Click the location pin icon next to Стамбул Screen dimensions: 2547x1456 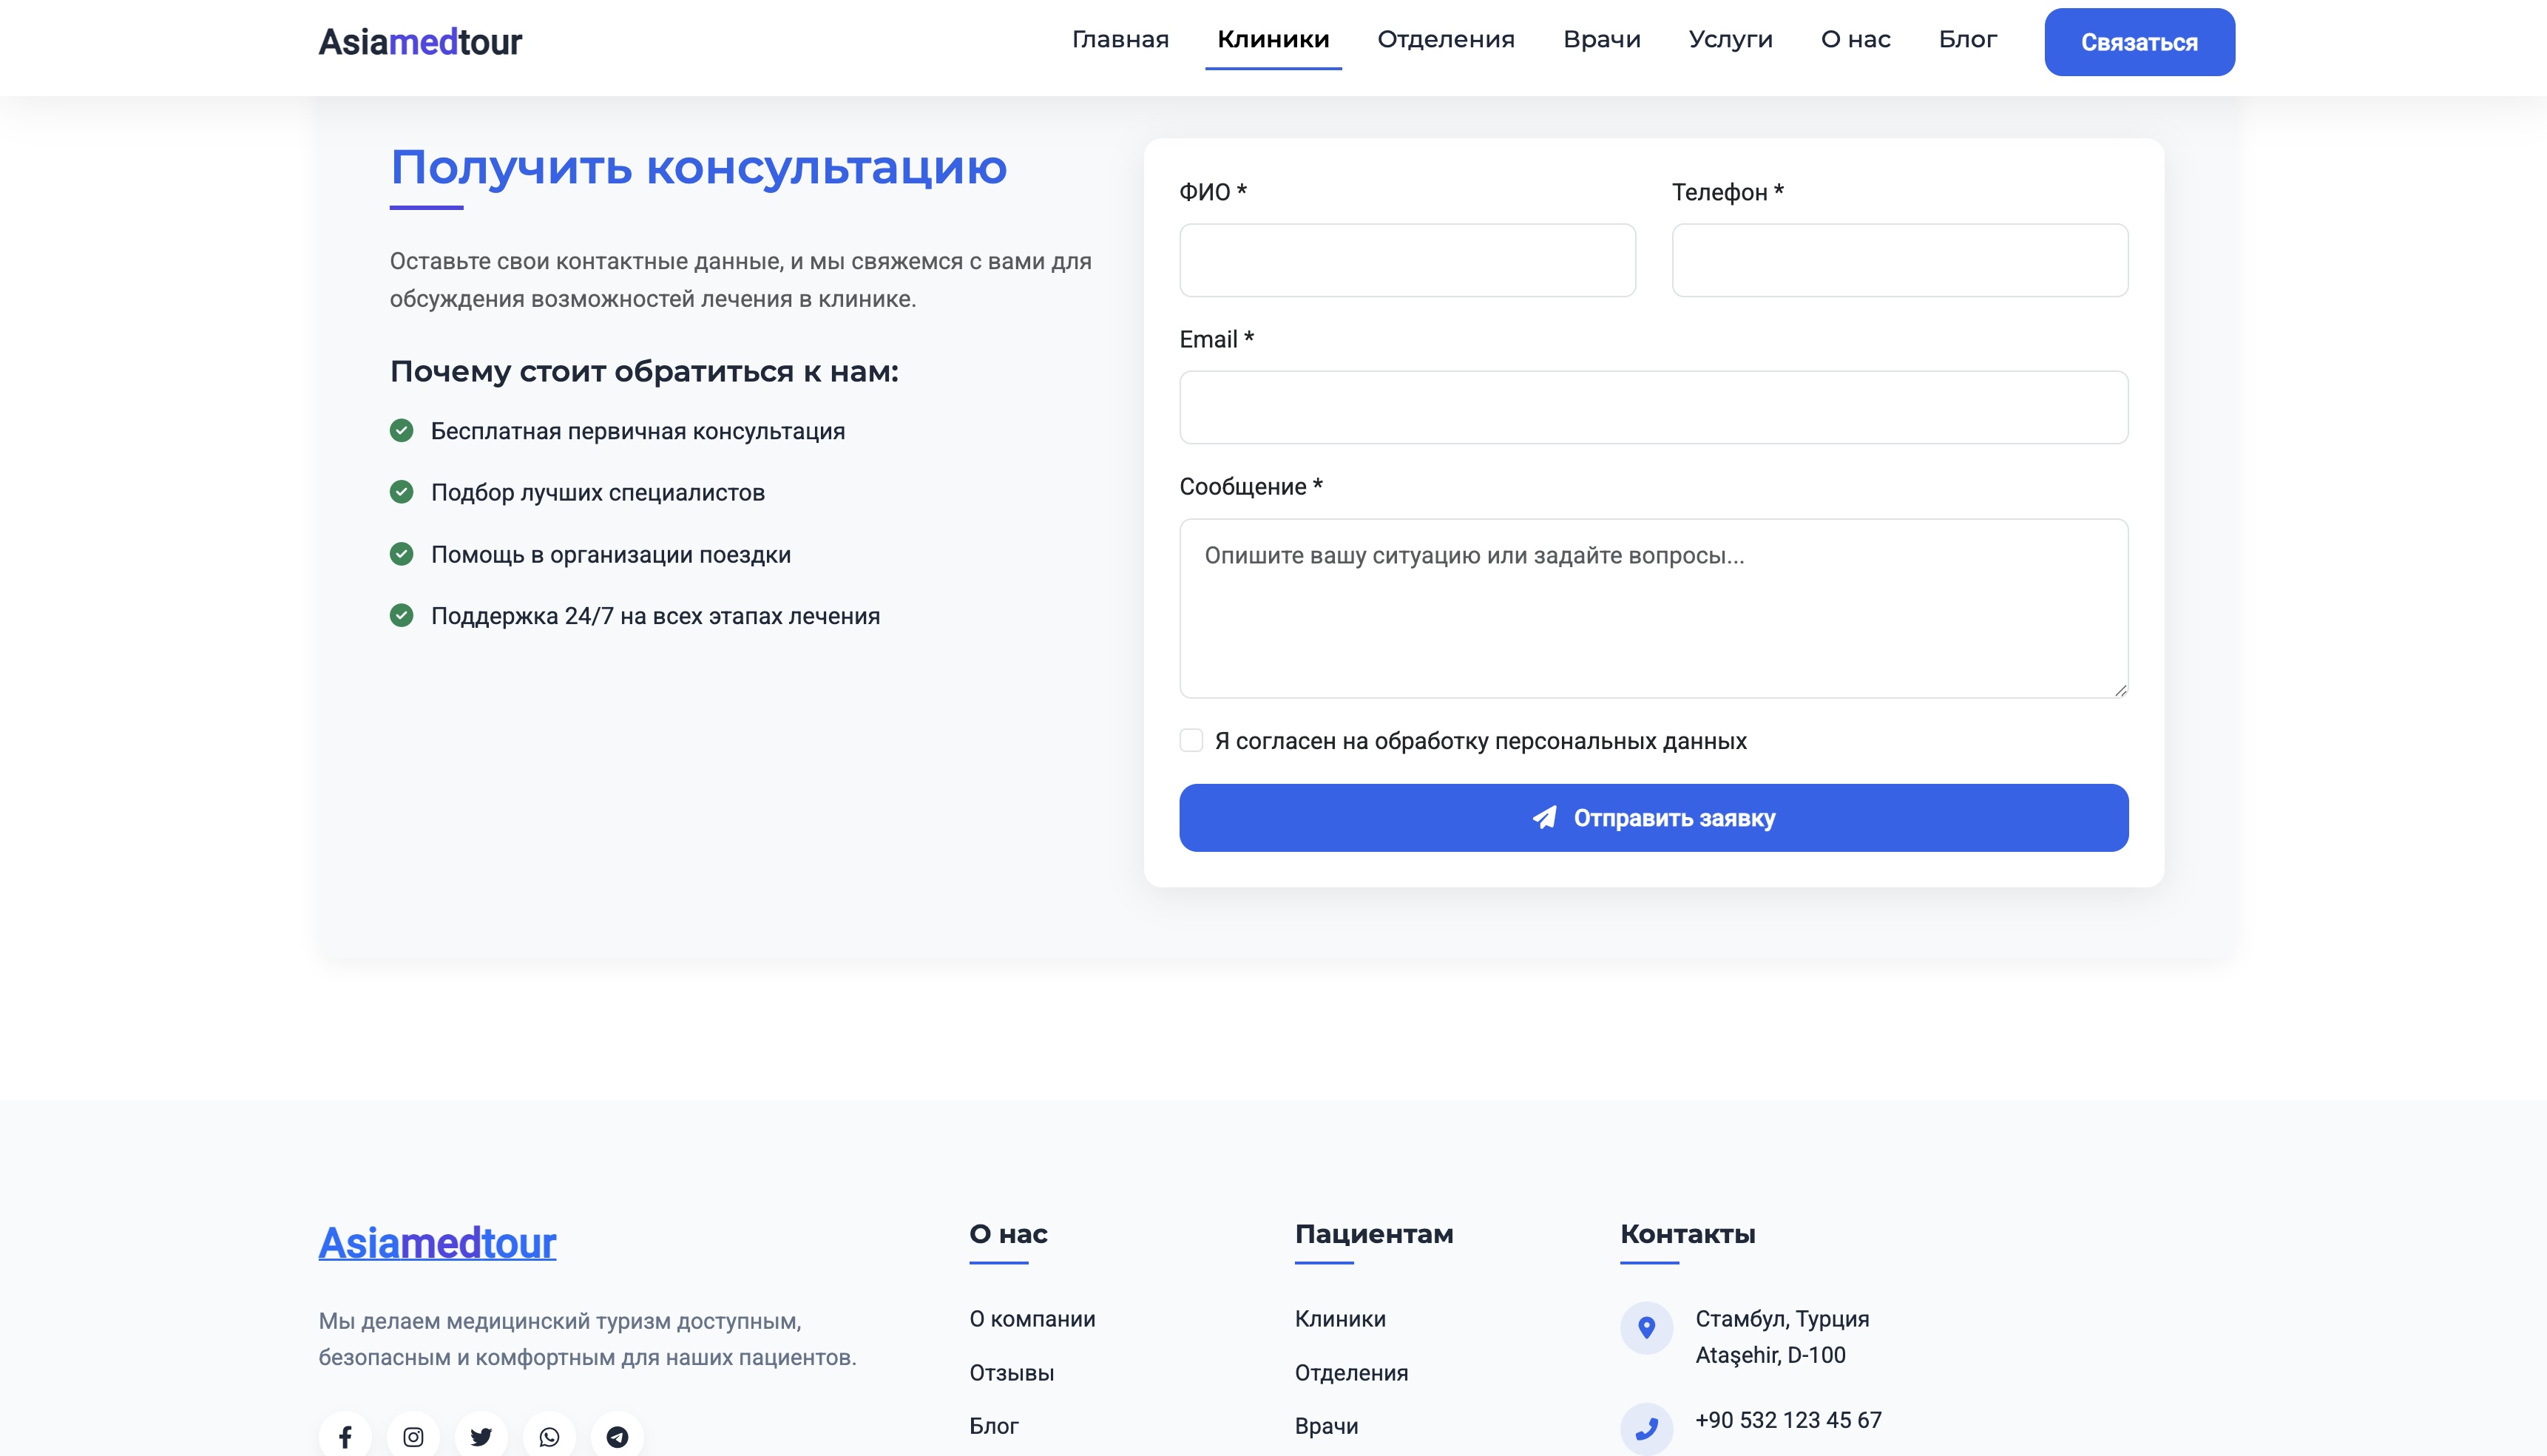pos(1646,1328)
